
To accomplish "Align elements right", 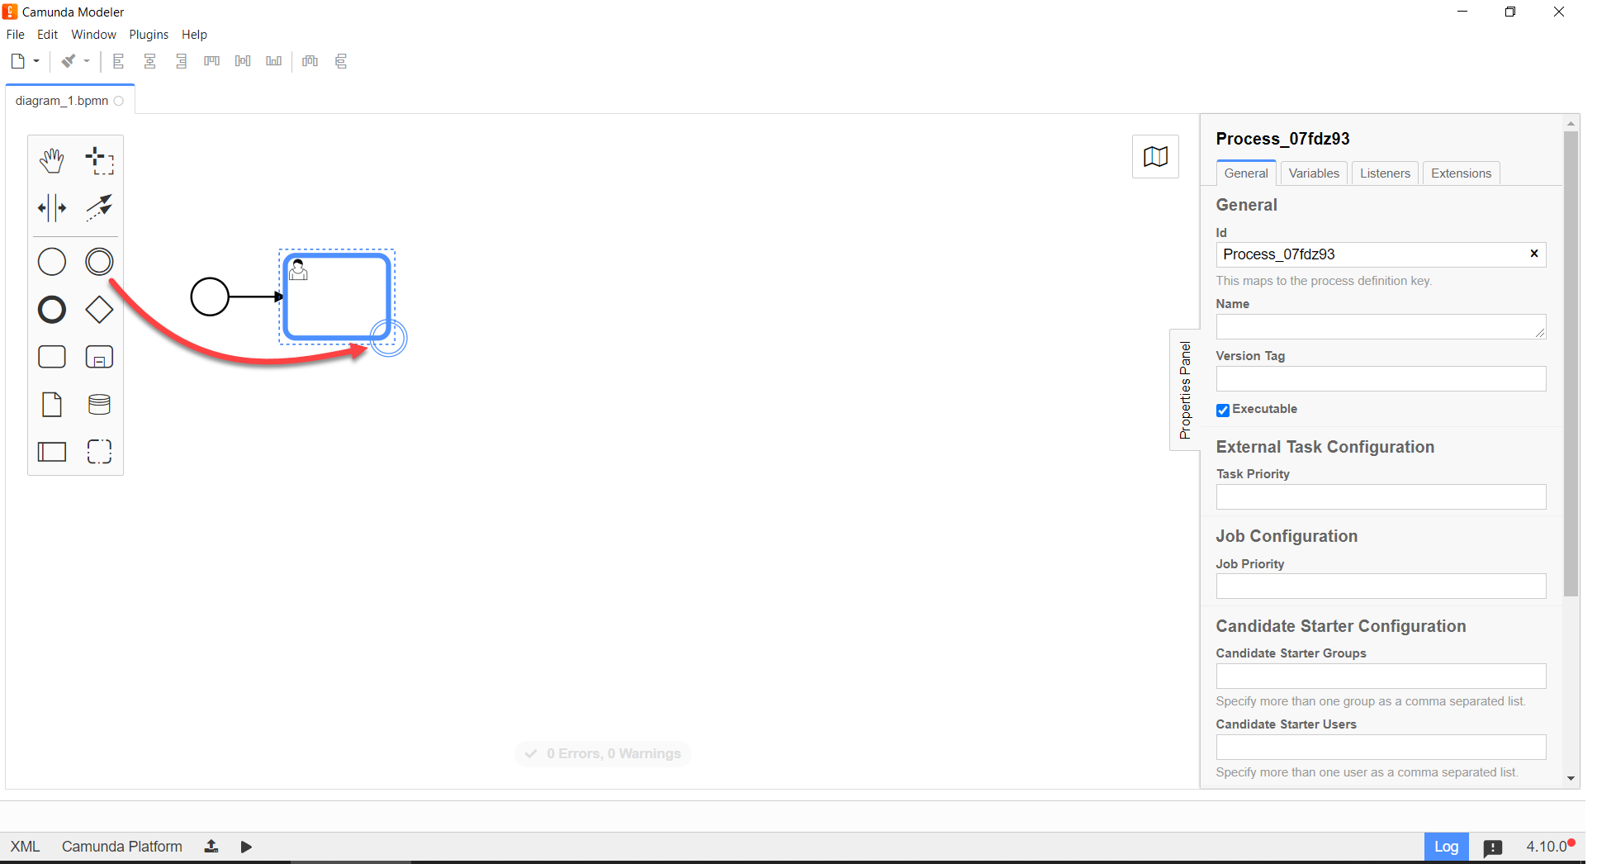I will 181,61.
